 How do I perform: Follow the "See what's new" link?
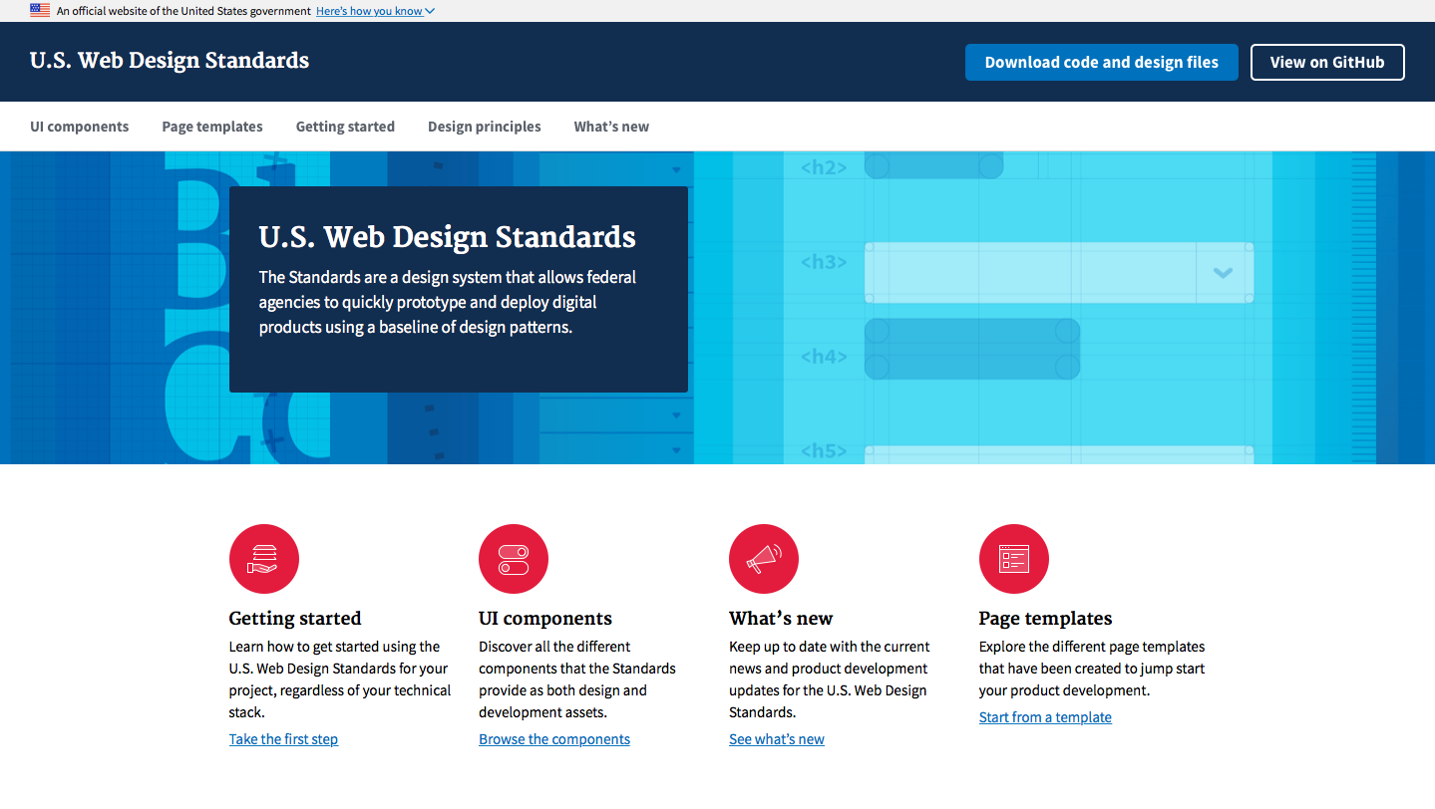click(777, 739)
